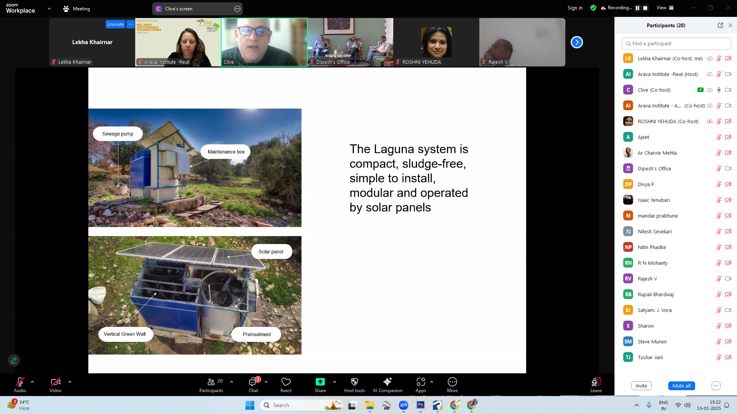The height and width of the screenshot is (414, 737).
Task: Pause the recording
Action: pyautogui.click(x=638, y=8)
